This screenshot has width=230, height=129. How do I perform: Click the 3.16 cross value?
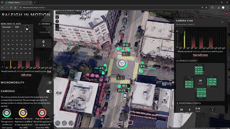(198, 109)
